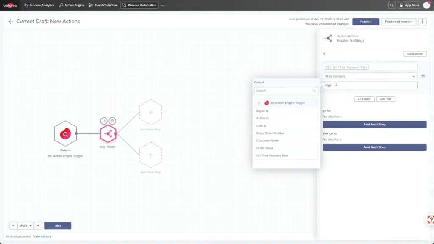434x244 pixels.
Task: Select Order Value output
Action: point(264,148)
